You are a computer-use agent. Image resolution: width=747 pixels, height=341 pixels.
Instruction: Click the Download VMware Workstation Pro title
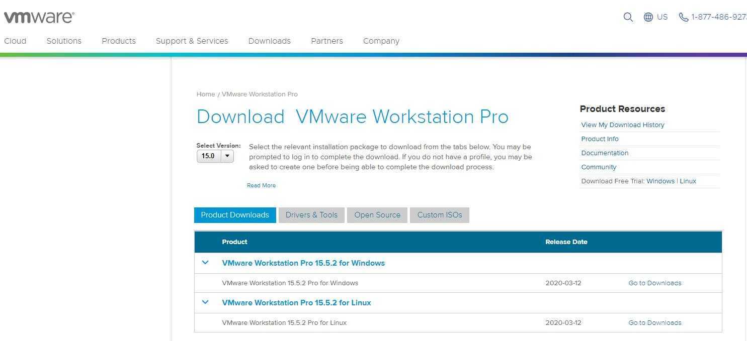point(353,117)
